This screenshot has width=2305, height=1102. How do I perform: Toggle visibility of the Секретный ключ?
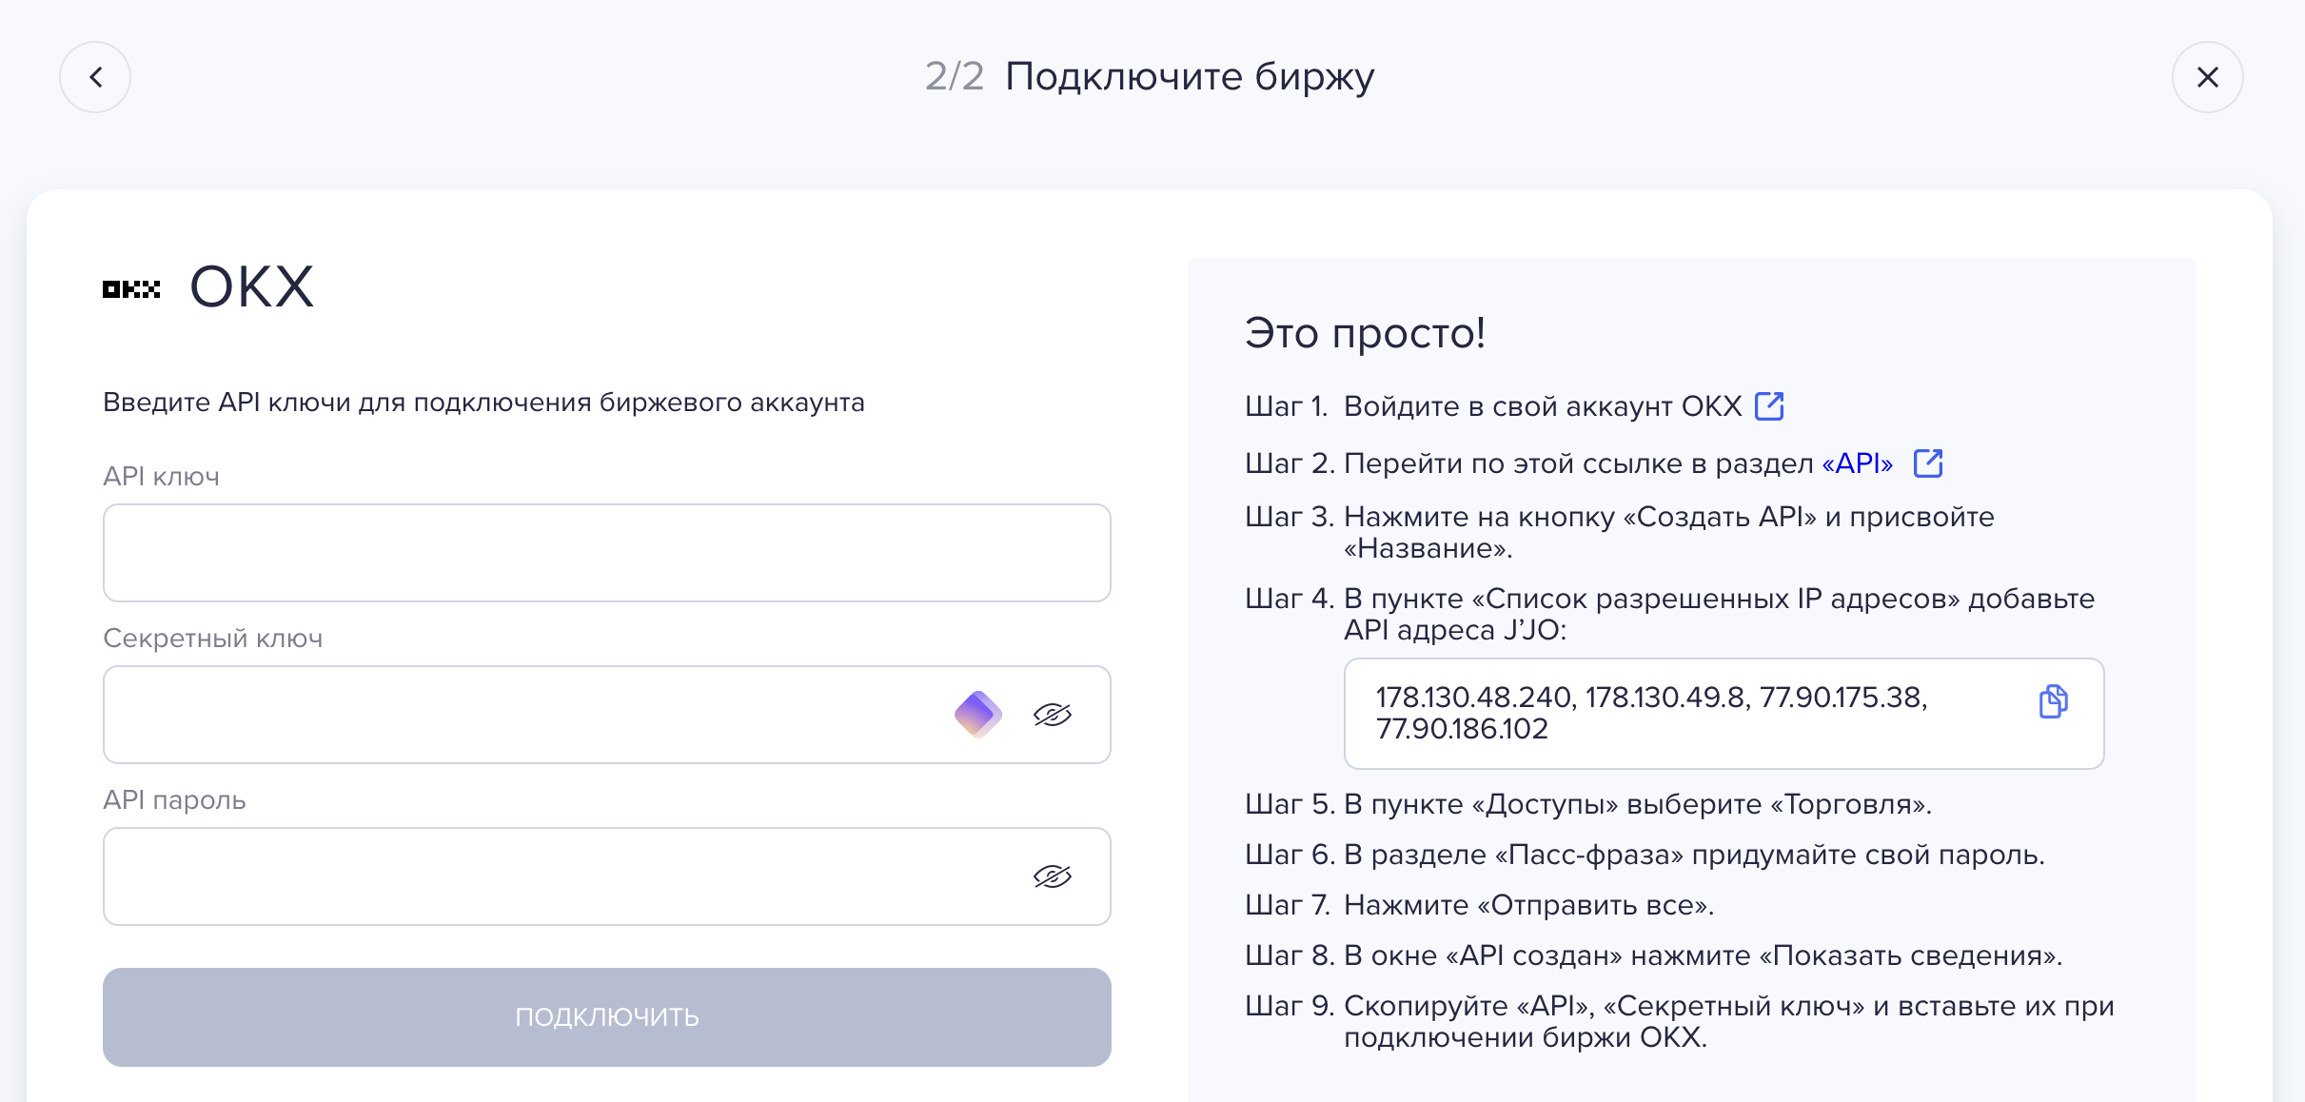pos(1053,715)
